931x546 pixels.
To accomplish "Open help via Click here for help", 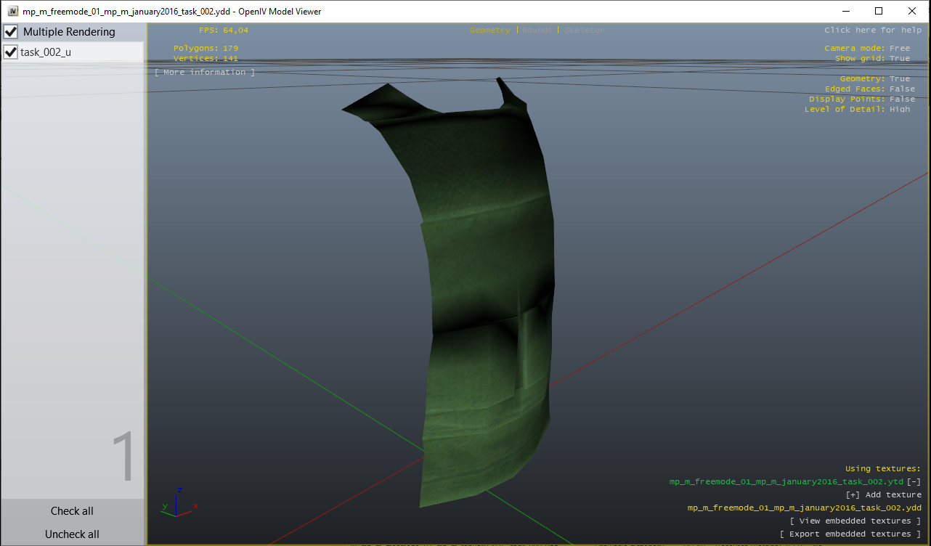I will click(x=874, y=30).
